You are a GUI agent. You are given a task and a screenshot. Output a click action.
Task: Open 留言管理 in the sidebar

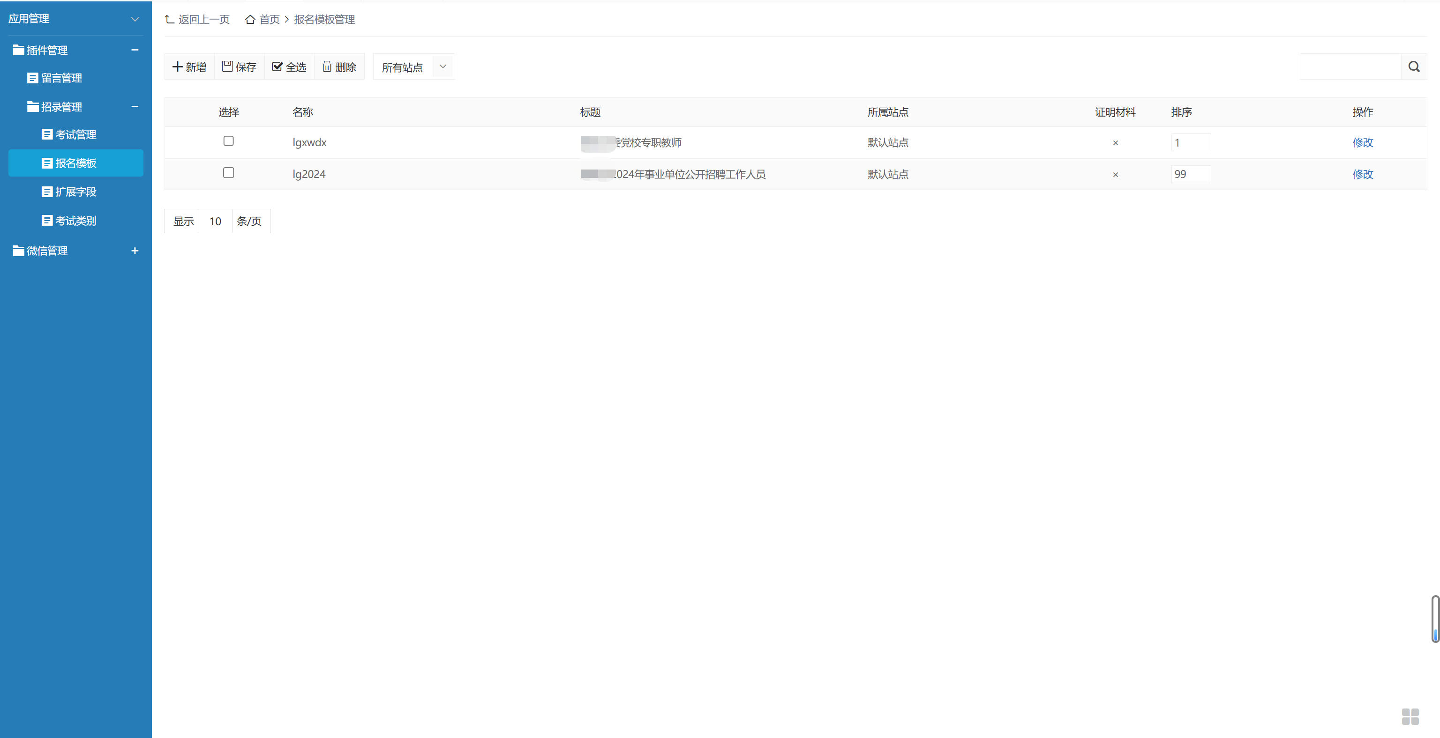(x=61, y=78)
